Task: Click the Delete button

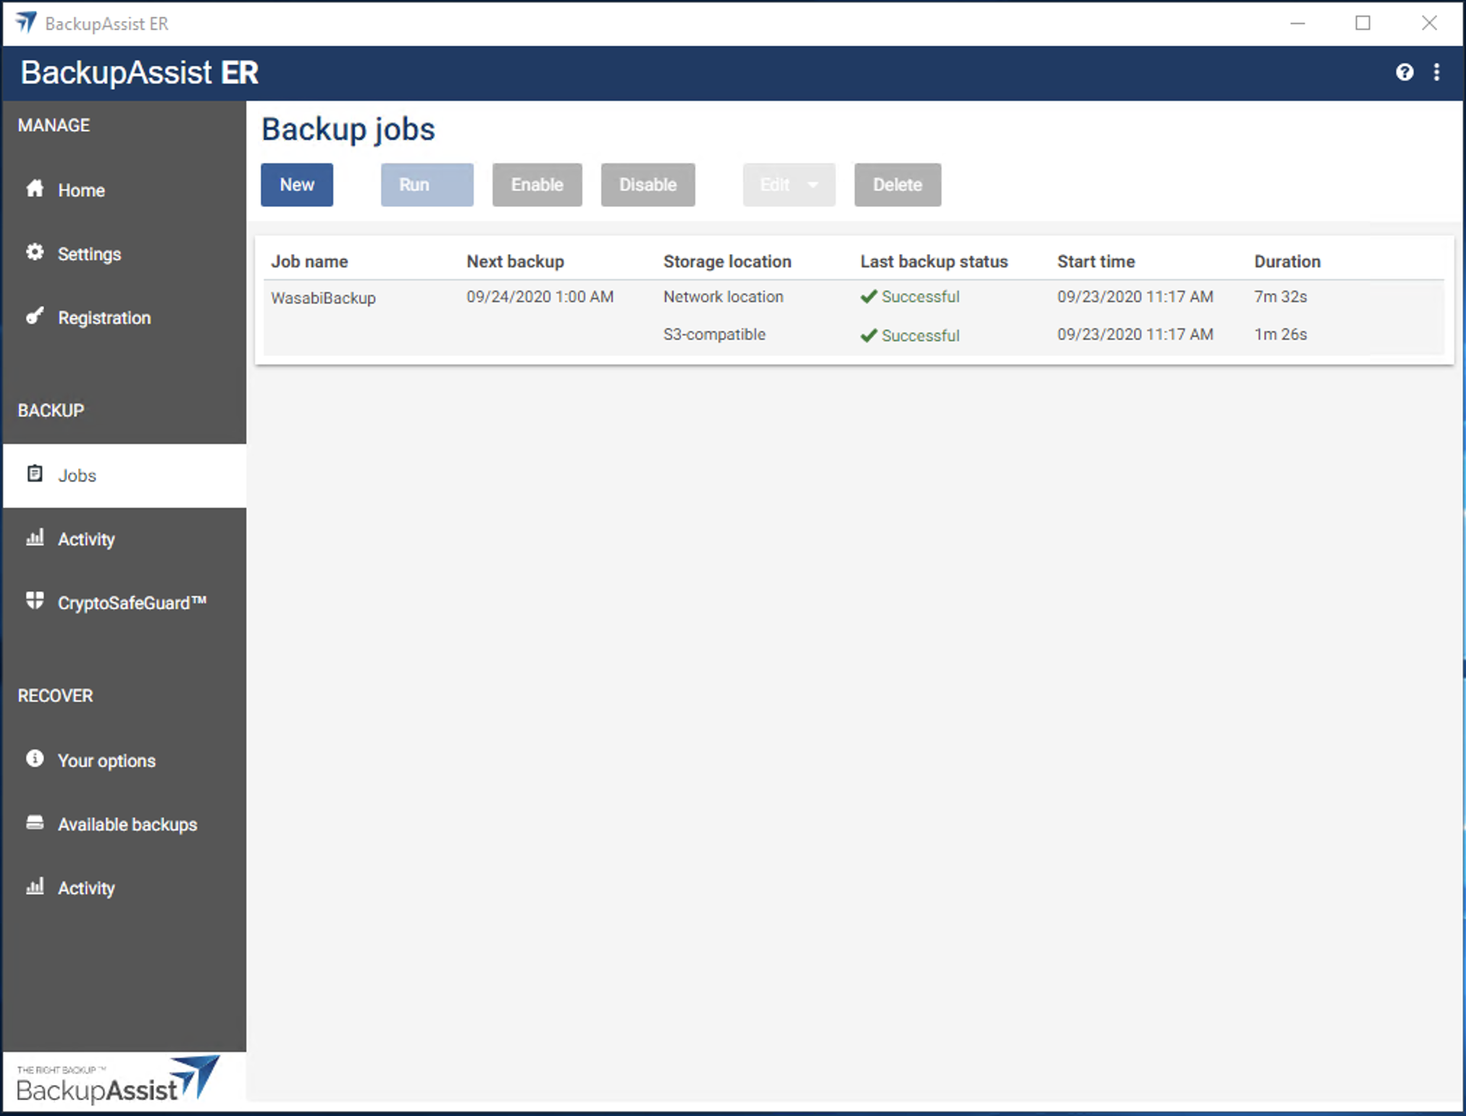Action: [898, 185]
